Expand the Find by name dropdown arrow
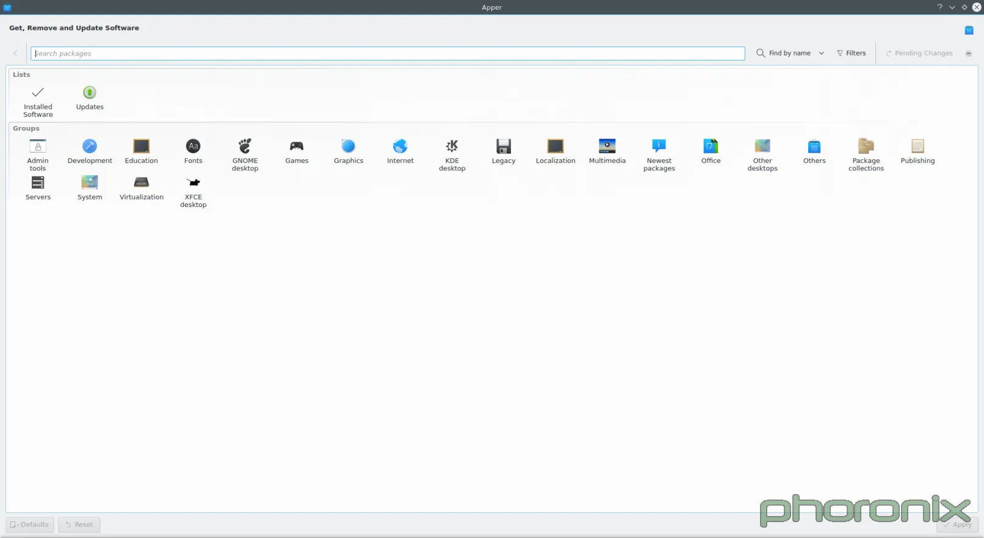984x538 pixels. click(x=822, y=54)
